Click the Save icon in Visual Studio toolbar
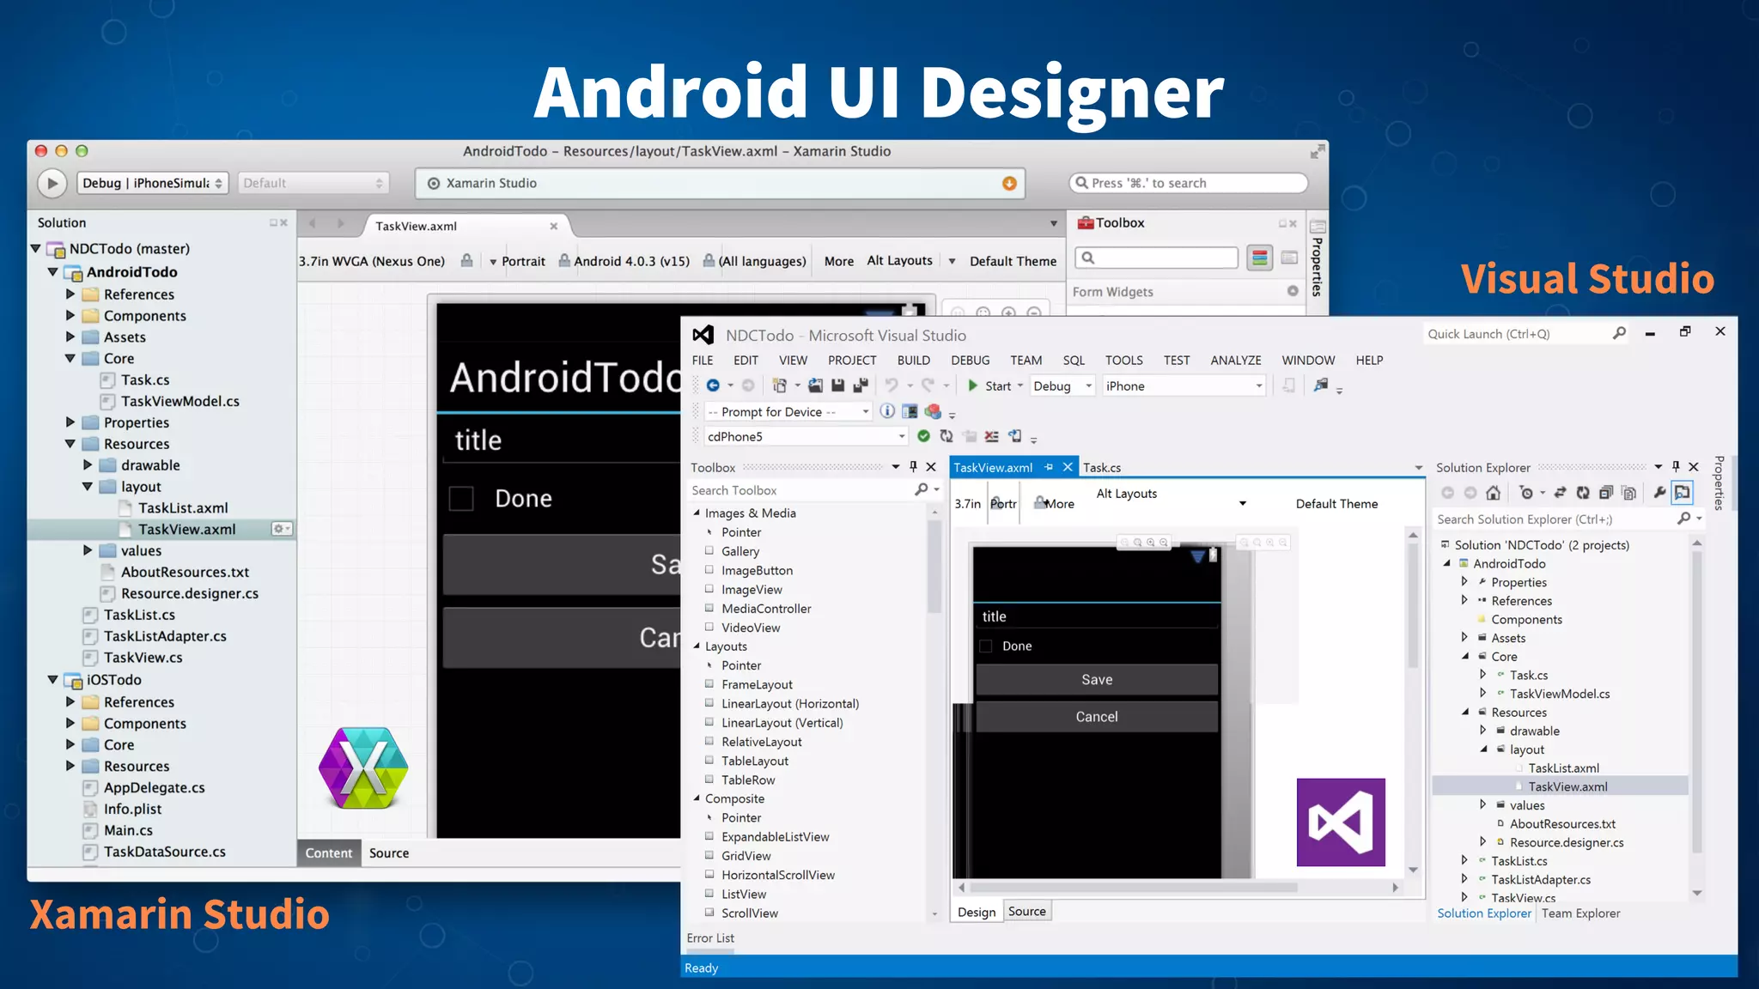The image size is (1759, 989). [x=837, y=385]
